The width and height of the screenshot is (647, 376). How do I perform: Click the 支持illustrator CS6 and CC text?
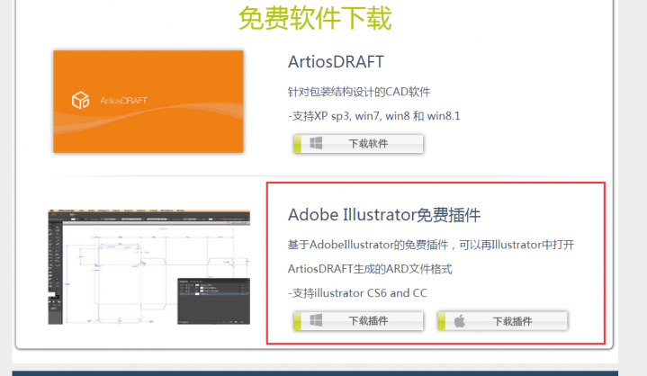(357, 293)
